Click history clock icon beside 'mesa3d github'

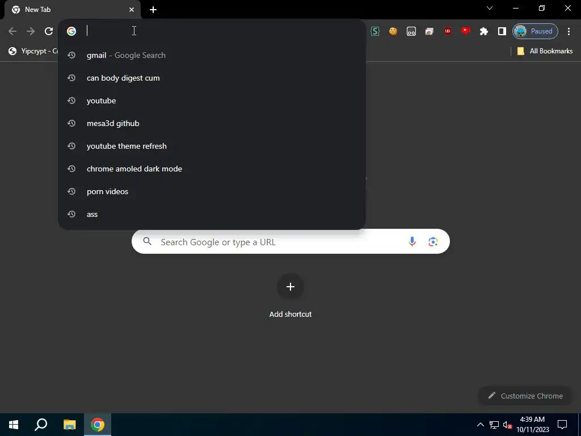pyautogui.click(x=71, y=123)
